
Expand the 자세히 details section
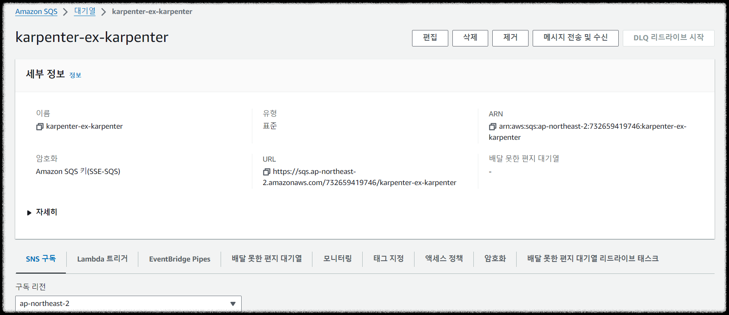[x=42, y=212]
